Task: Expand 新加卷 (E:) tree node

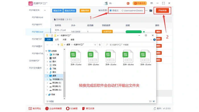Action: (x=47, y=83)
